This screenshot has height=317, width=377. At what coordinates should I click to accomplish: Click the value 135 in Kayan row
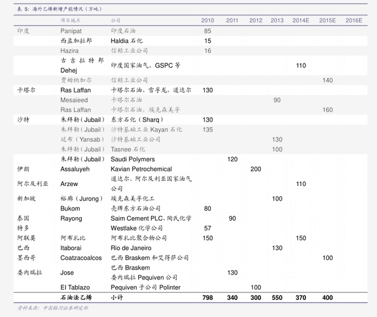[207, 130]
